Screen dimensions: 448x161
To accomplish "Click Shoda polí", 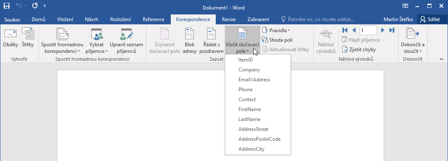I will (277, 40).
